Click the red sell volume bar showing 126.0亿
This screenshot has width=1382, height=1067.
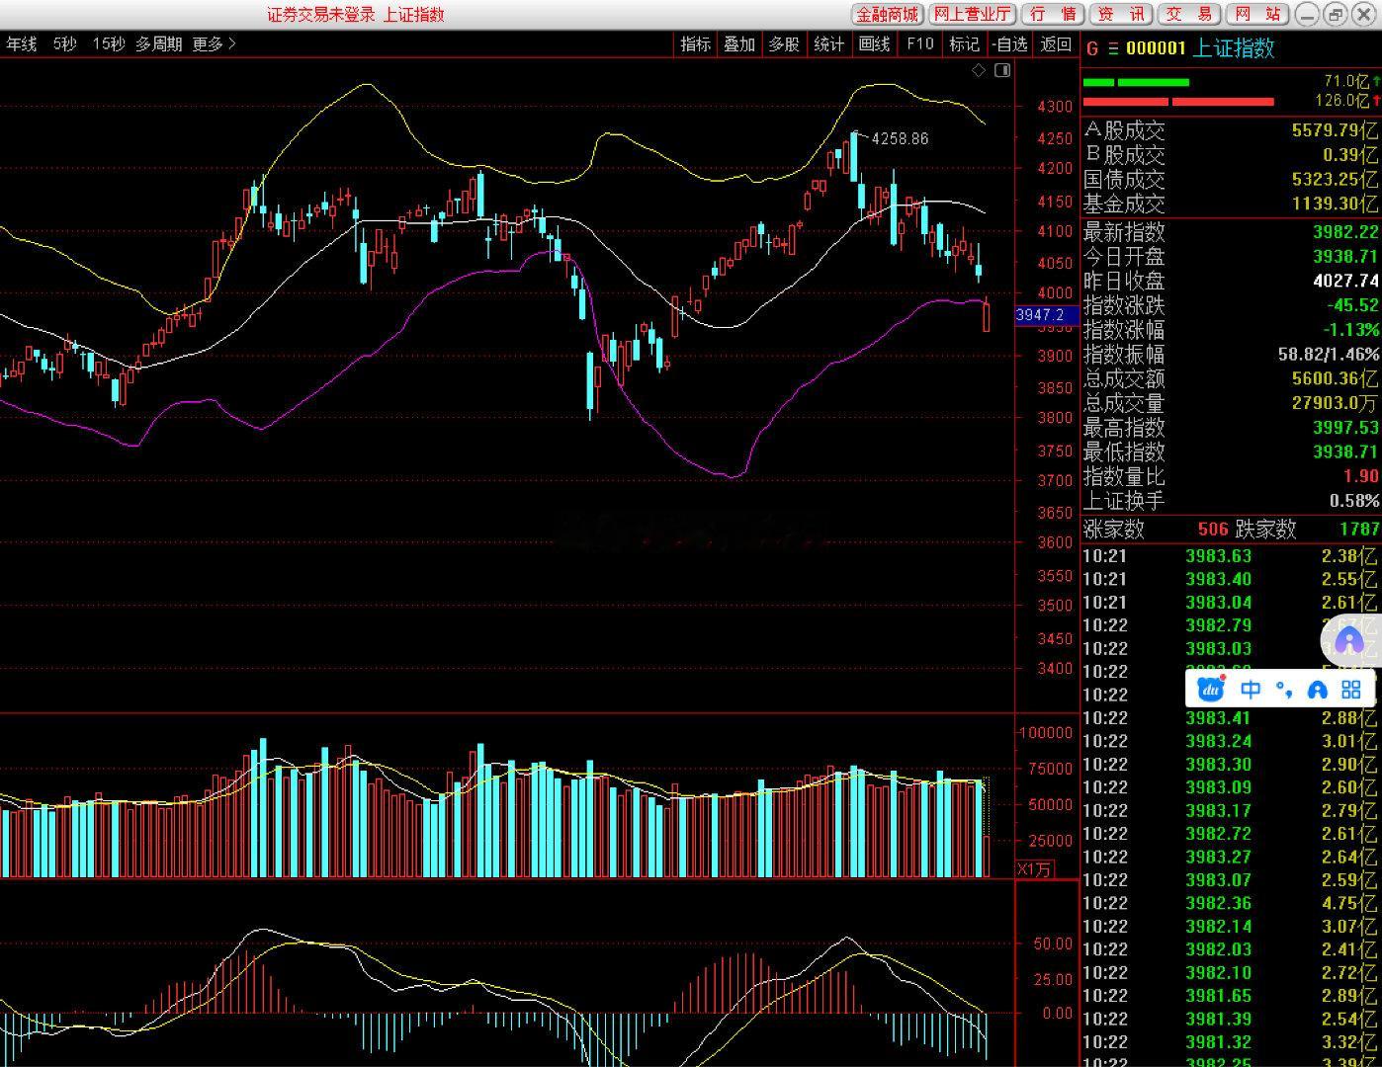point(1178,101)
